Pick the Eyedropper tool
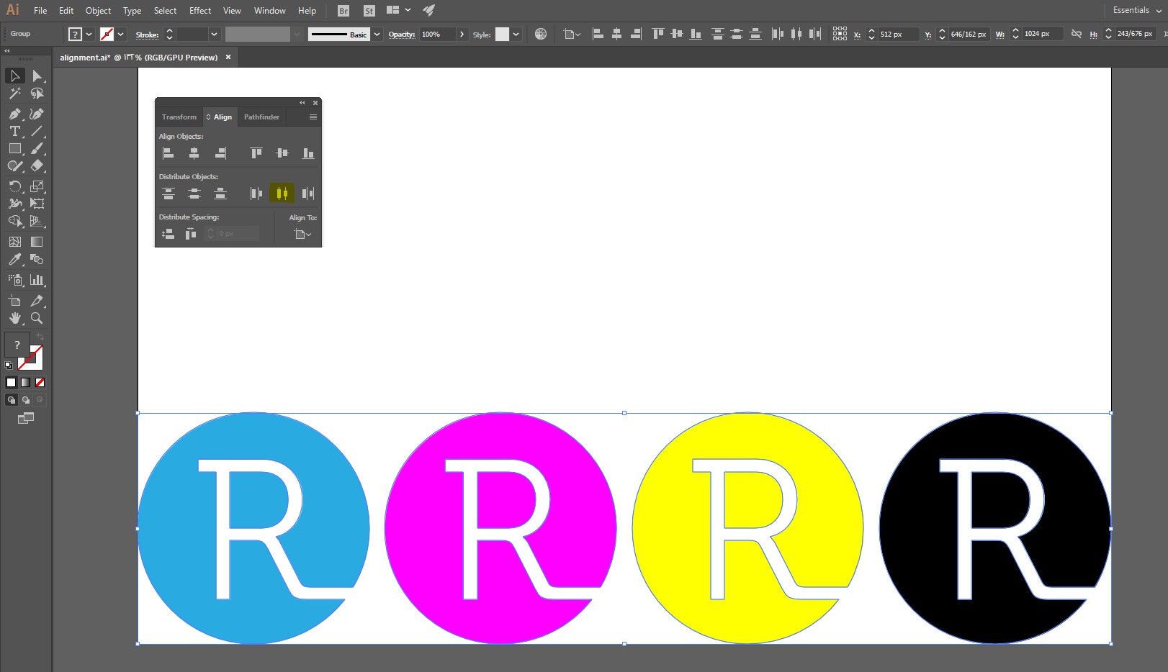1168x672 pixels. click(x=15, y=260)
